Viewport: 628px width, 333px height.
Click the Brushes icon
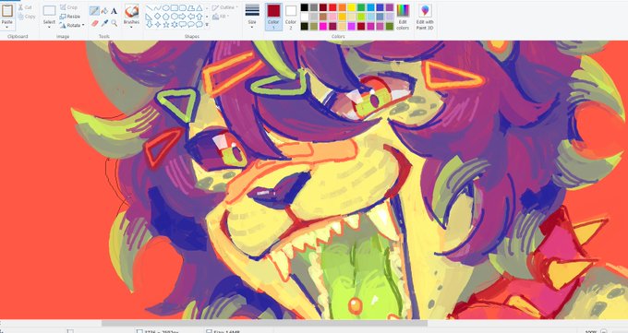point(131,12)
